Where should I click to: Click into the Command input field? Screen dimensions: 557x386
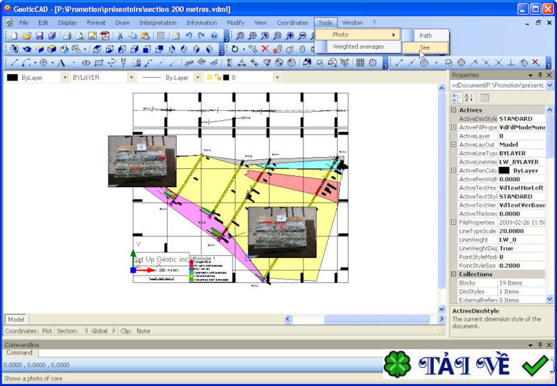[x=209, y=353]
